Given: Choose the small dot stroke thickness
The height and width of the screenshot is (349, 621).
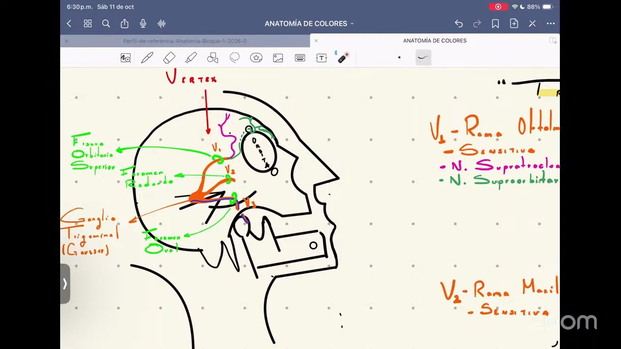Looking at the screenshot, I should pyautogui.click(x=399, y=58).
